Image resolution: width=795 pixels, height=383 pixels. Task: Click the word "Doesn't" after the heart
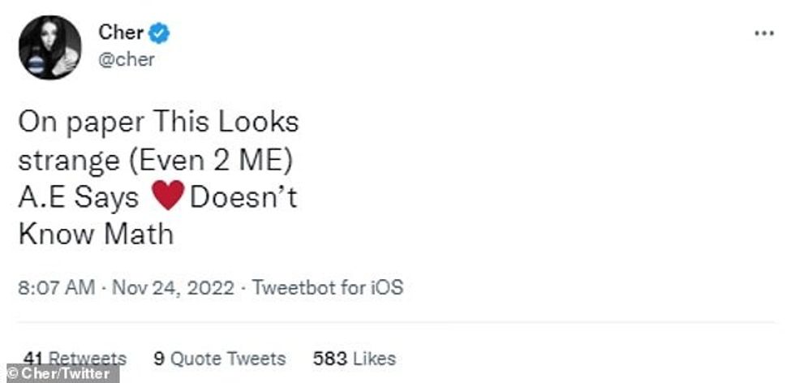click(243, 197)
